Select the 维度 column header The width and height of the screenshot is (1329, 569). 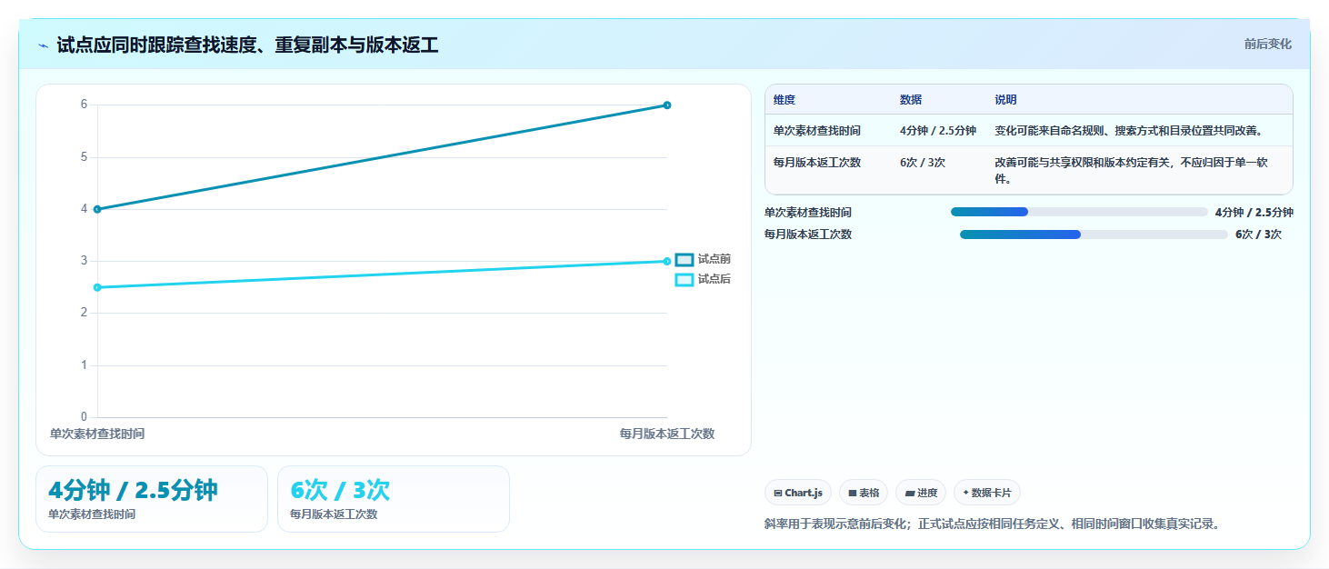tap(784, 100)
